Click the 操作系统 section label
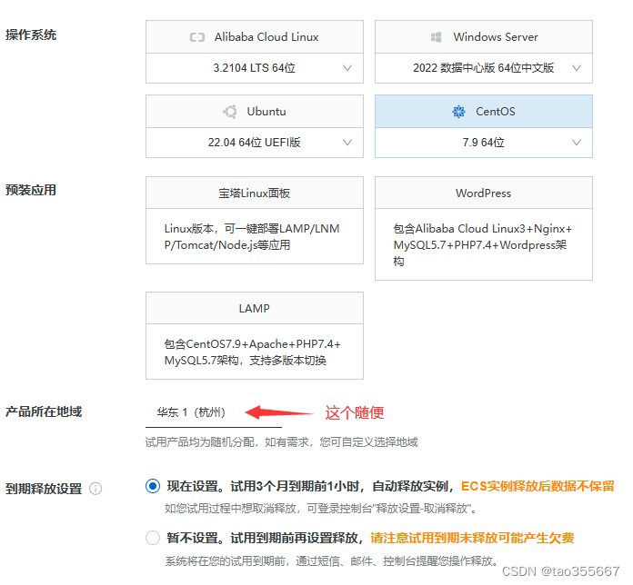Viewport: 633px width, 585px height. click(x=31, y=35)
